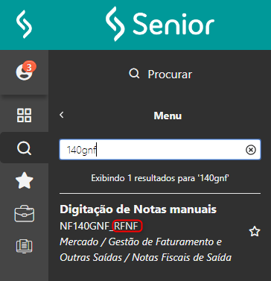
Task: Open the user profile avatar
Action: pyautogui.click(x=24, y=72)
